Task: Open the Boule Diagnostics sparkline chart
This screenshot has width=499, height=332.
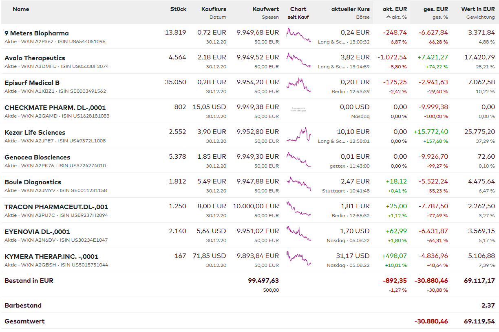Action: (298, 184)
